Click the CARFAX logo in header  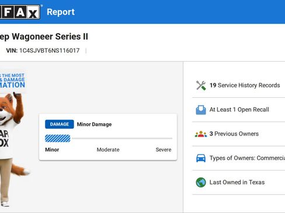pyautogui.click(x=20, y=12)
